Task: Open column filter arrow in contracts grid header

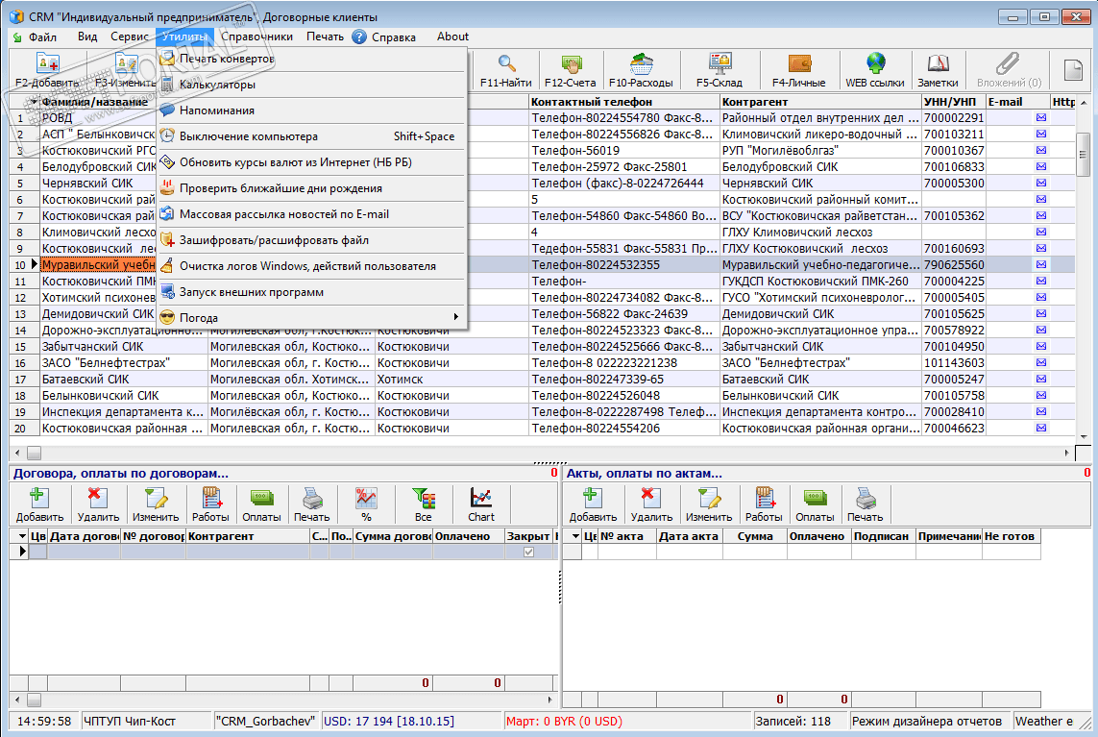Action: pos(22,536)
